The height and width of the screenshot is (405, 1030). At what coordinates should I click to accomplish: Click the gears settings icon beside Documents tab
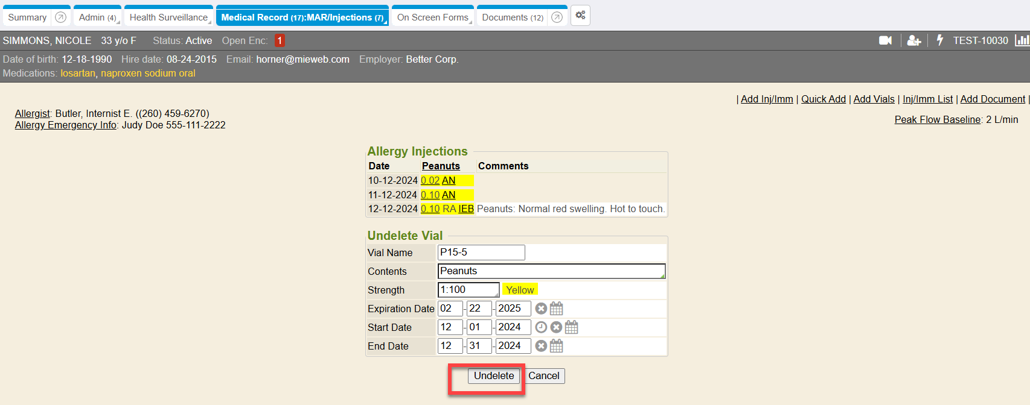click(580, 16)
